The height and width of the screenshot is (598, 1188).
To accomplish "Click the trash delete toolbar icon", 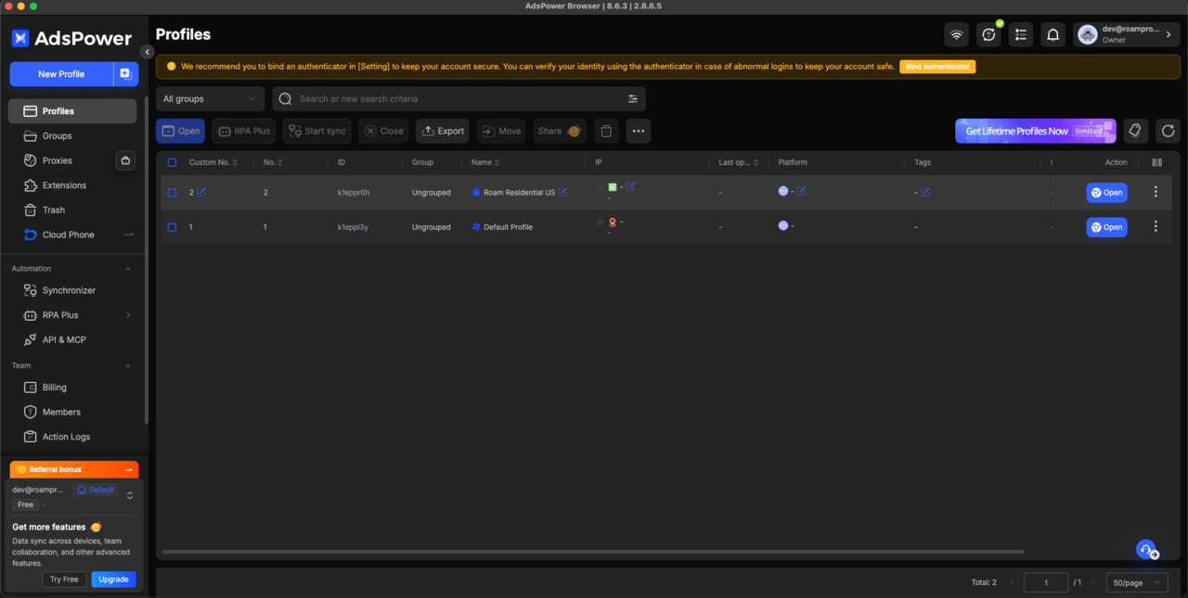I will tap(606, 131).
